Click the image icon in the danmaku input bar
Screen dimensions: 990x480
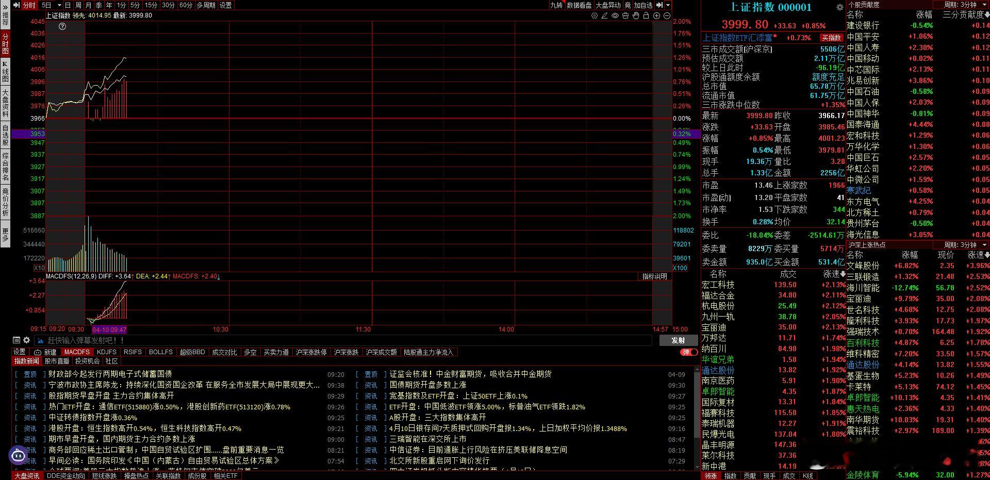40,340
